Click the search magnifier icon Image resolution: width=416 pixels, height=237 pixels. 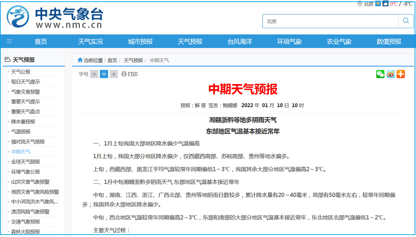point(405,21)
